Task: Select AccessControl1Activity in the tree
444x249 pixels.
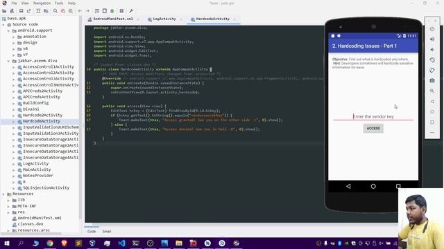Action: pyautogui.click(x=49, y=67)
